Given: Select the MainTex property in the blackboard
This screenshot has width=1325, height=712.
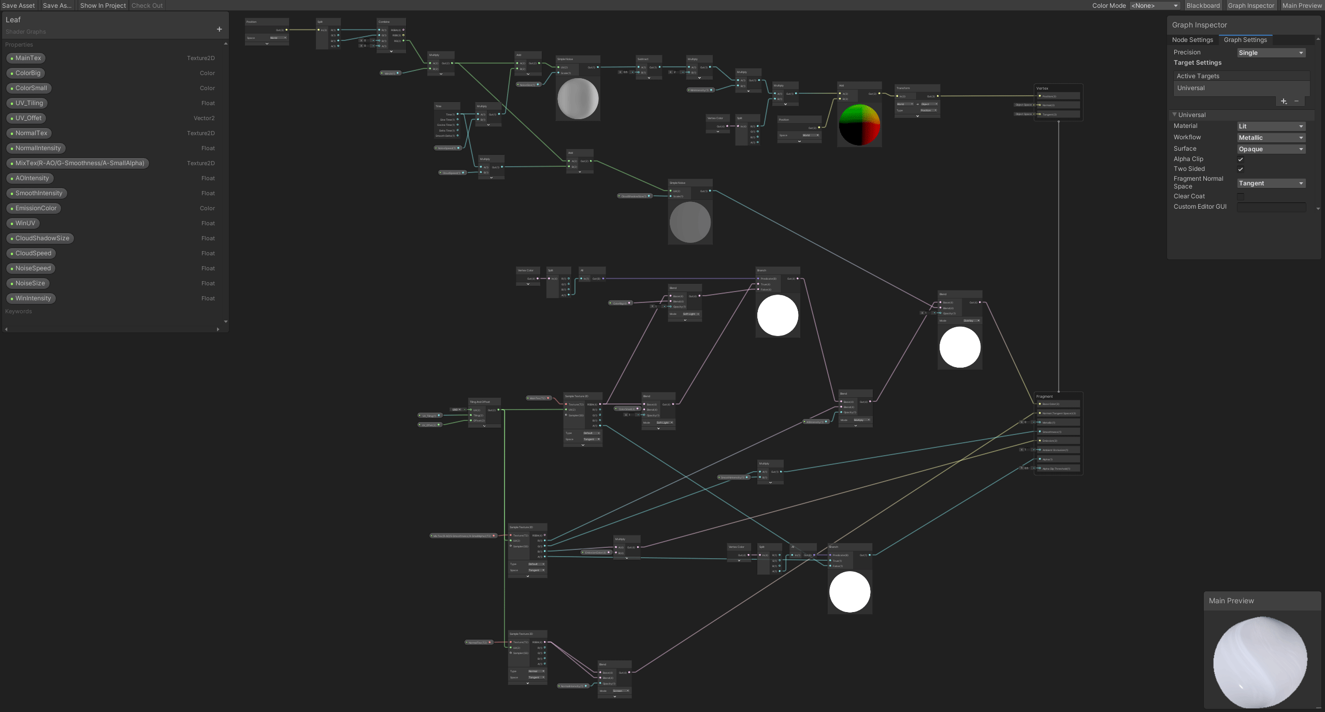Looking at the screenshot, I should pos(26,58).
